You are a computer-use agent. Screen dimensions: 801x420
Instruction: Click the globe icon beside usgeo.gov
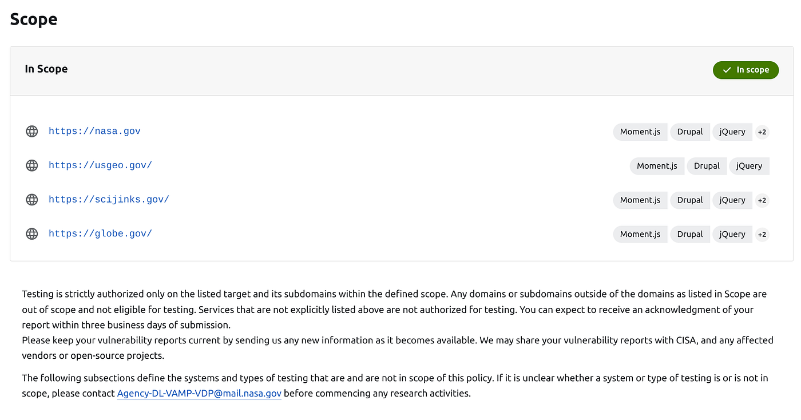click(x=32, y=166)
